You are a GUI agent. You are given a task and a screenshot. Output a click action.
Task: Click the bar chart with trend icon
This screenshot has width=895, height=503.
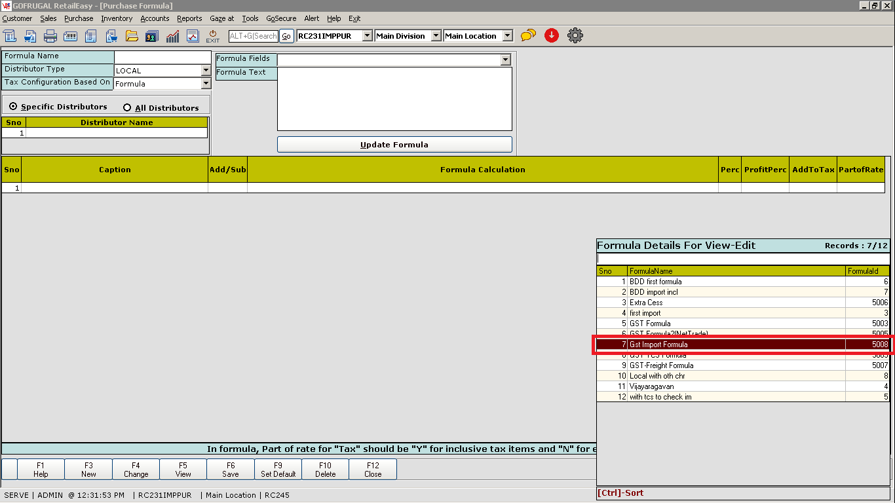tap(172, 36)
